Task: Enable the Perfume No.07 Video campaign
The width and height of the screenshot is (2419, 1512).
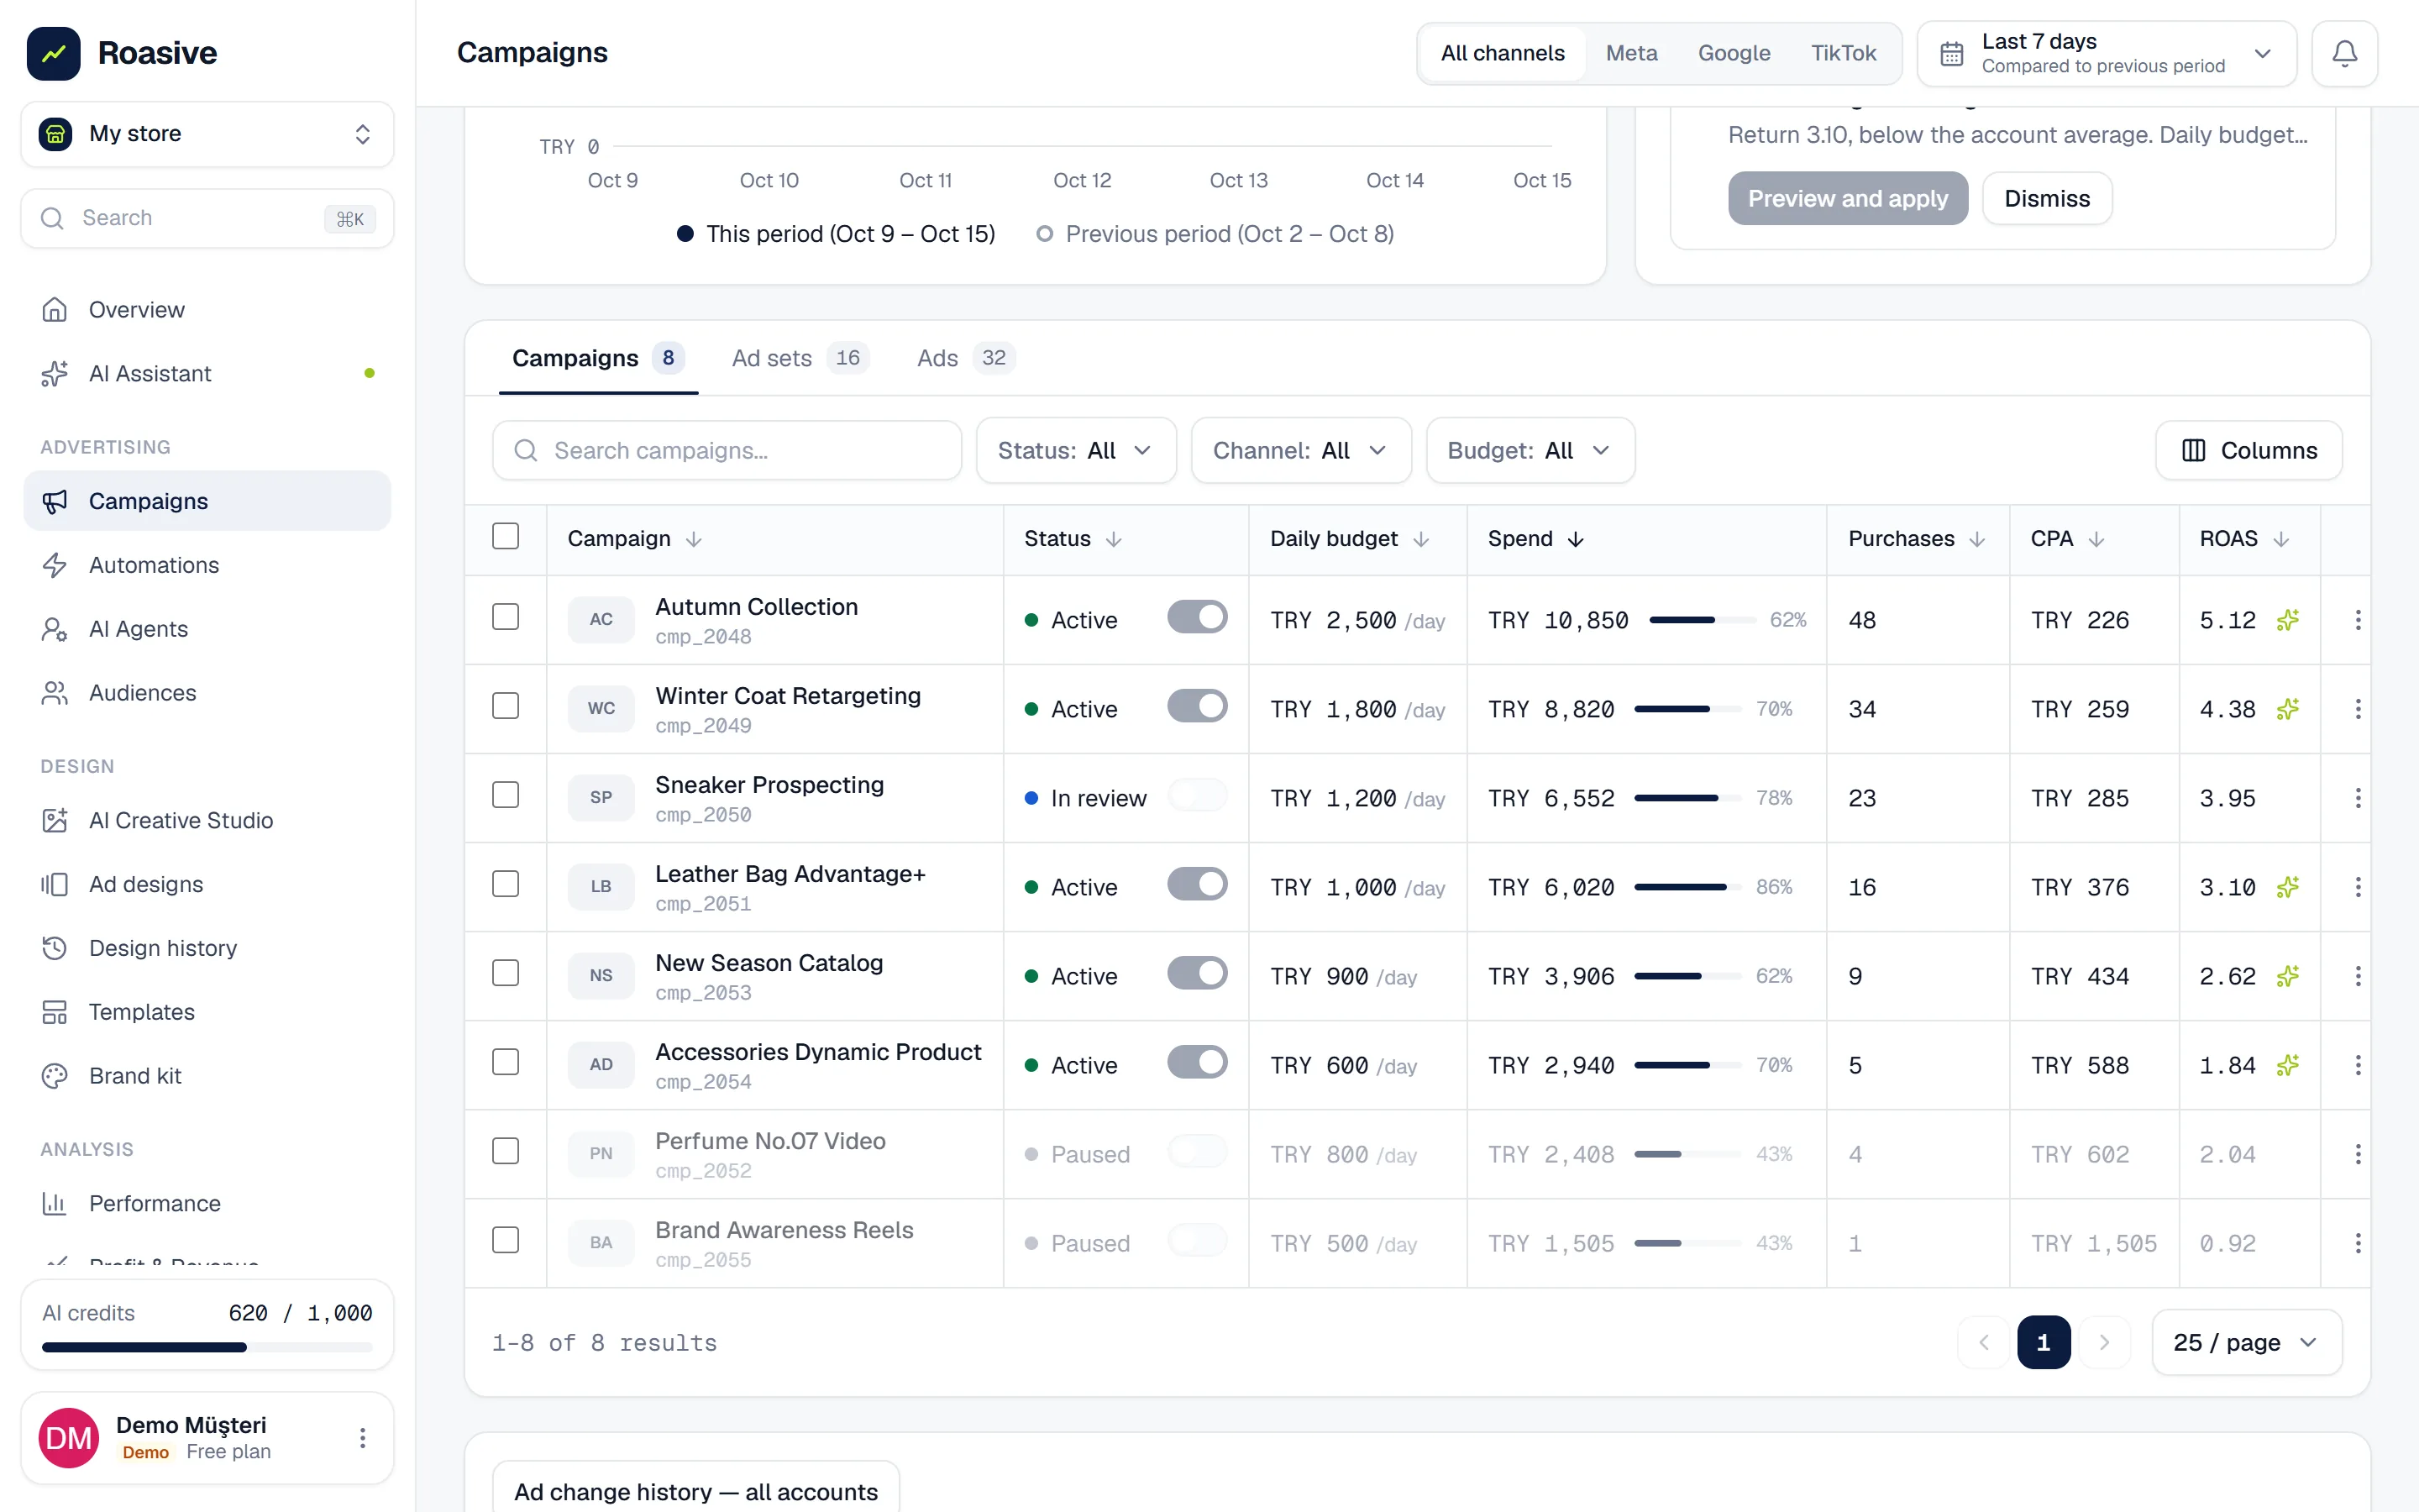Action: 1197,1151
